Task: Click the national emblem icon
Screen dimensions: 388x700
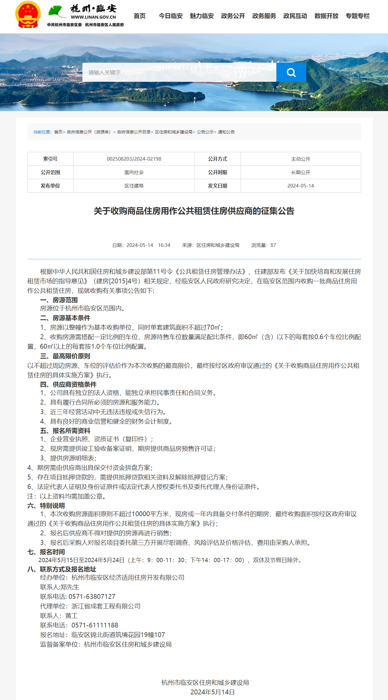Action: 28,15
